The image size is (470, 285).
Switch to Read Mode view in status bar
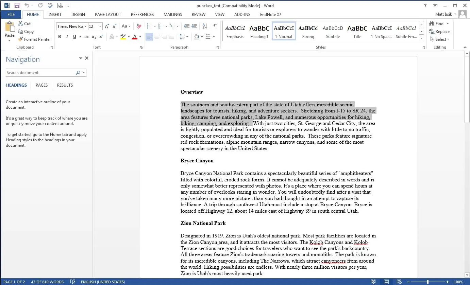pyautogui.click(x=373, y=282)
